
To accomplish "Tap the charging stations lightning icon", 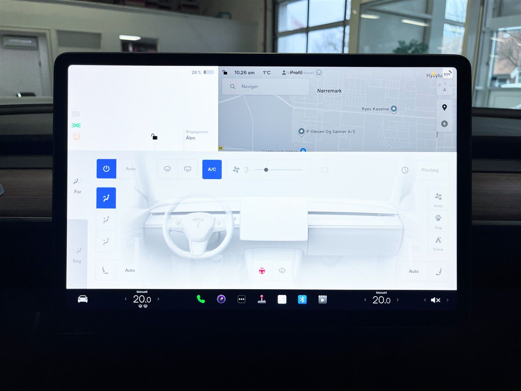I will pos(444,124).
